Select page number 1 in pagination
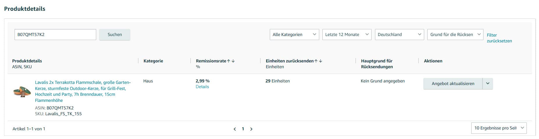The width and height of the screenshot is (539, 139). click(x=243, y=129)
